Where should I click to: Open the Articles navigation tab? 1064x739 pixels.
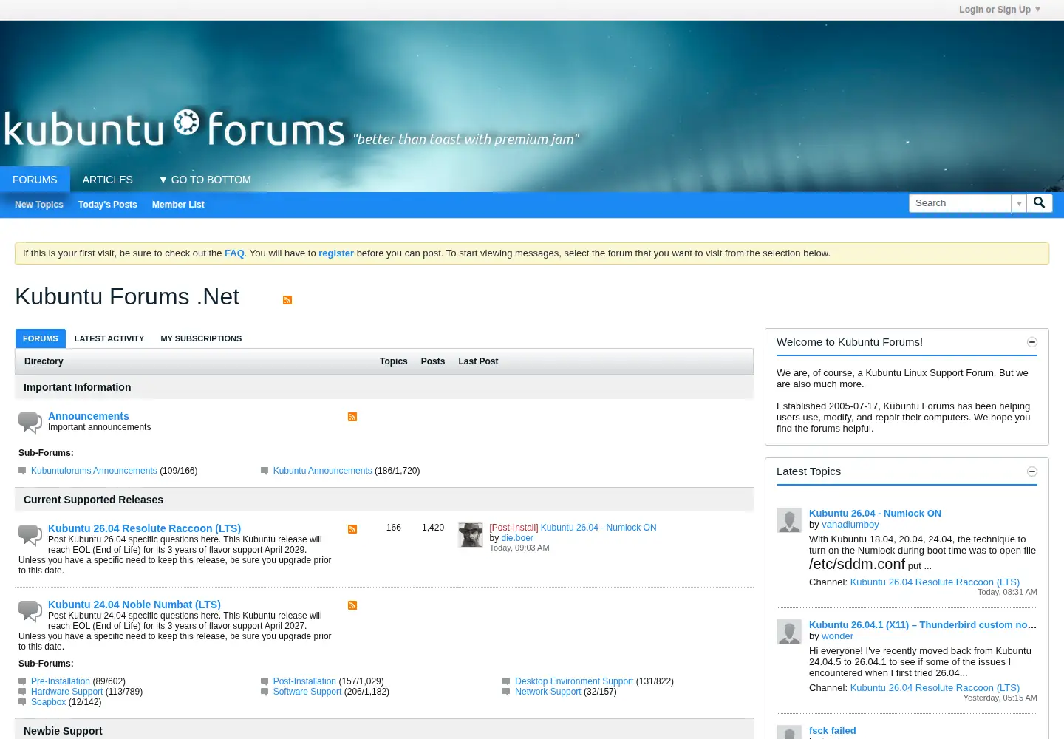[x=108, y=180]
